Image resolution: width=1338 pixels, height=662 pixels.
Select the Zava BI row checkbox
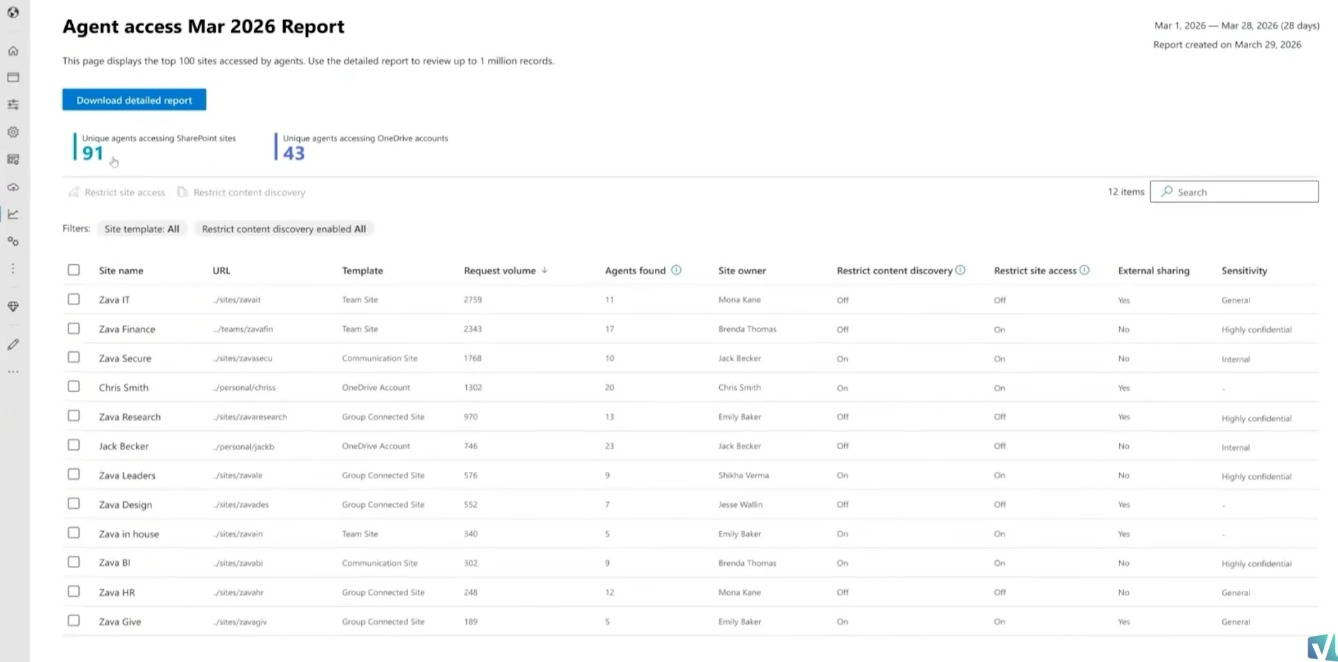(74, 562)
